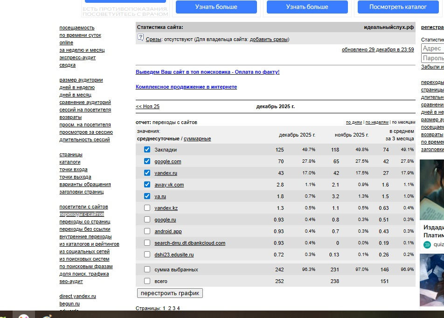
Task: Open the yandex.kz referrer link
Action: (166, 208)
